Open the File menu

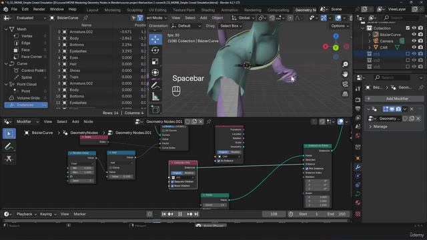click(14, 9)
